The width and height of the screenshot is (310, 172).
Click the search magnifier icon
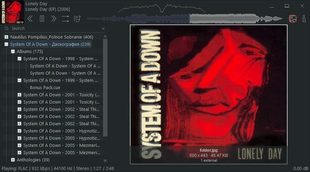click(7, 29)
